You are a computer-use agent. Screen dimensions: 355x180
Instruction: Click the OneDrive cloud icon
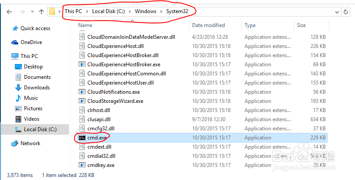15,42
